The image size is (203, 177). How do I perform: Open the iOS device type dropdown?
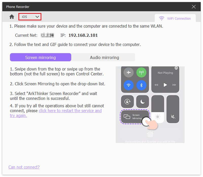(30, 17)
